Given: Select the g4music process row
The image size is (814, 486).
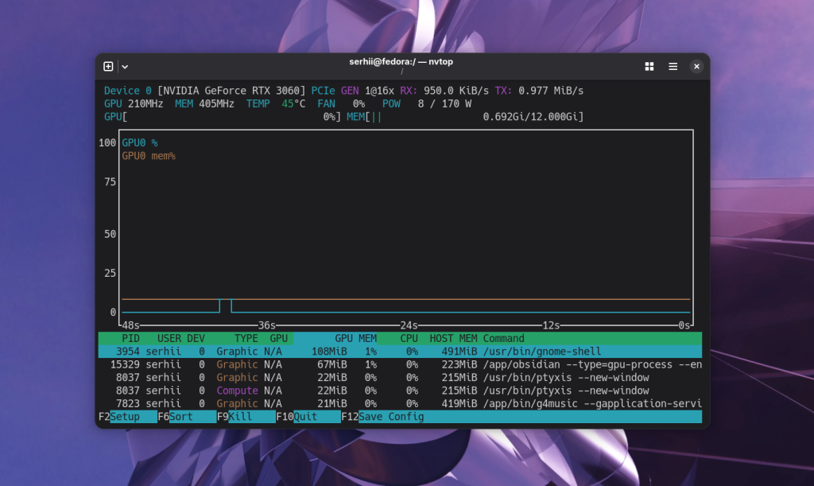Looking at the screenshot, I should pos(400,403).
